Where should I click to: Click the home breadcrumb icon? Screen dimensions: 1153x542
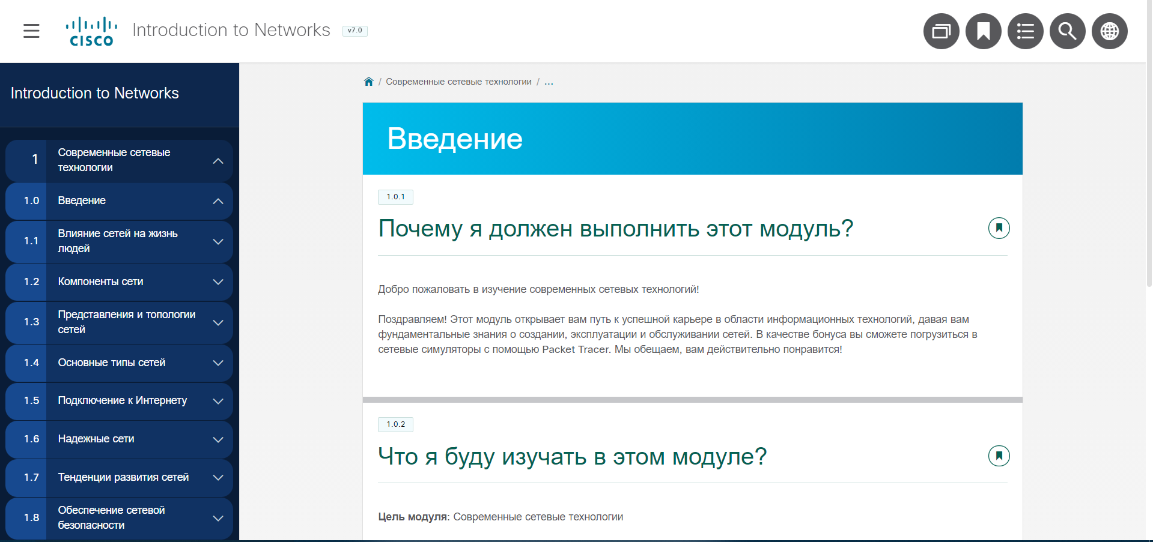(369, 82)
